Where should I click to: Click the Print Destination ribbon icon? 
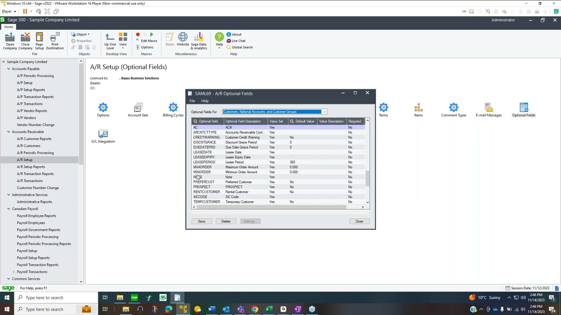click(x=55, y=41)
